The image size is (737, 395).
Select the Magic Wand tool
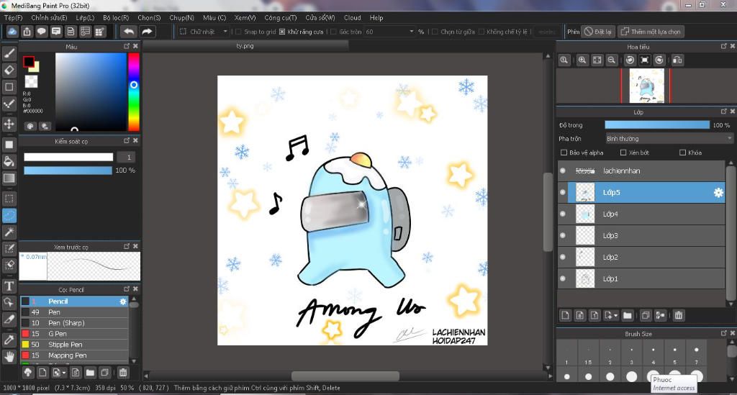(9, 232)
